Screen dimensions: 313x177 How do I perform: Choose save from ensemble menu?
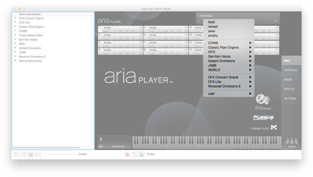click(229, 31)
